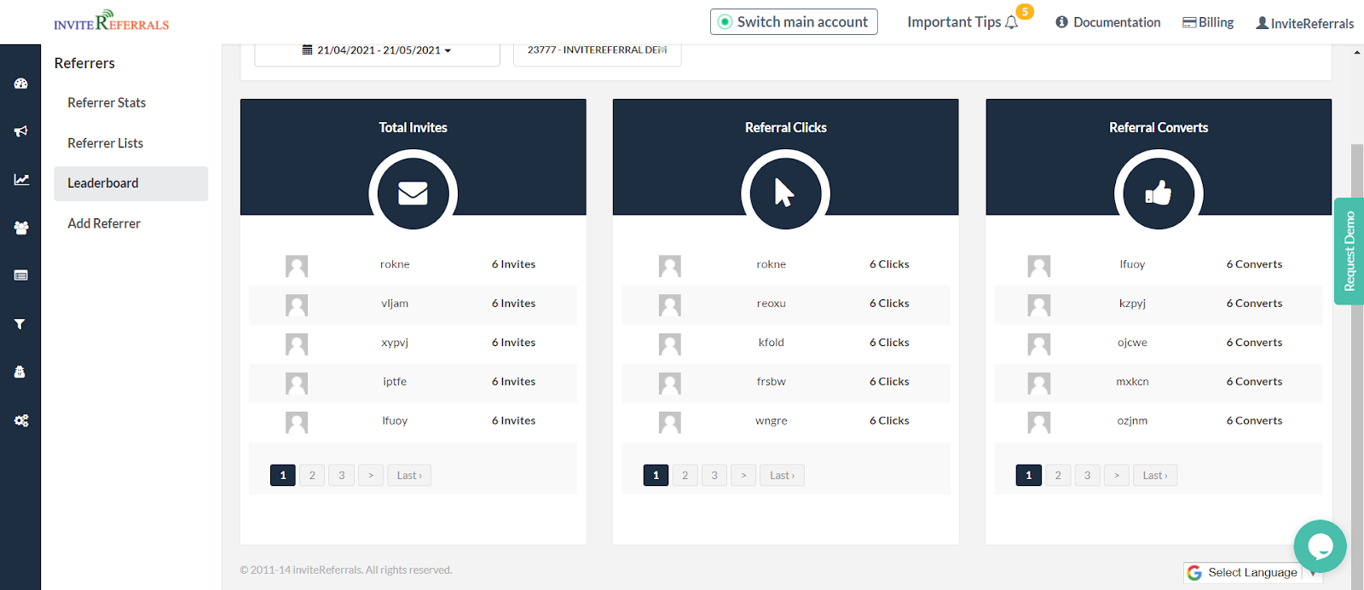Viewport: 1364px width, 590px height.
Task: Open the date range 21/04/2021 - 21/05/2021 dropdown
Action: pyautogui.click(x=377, y=51)
